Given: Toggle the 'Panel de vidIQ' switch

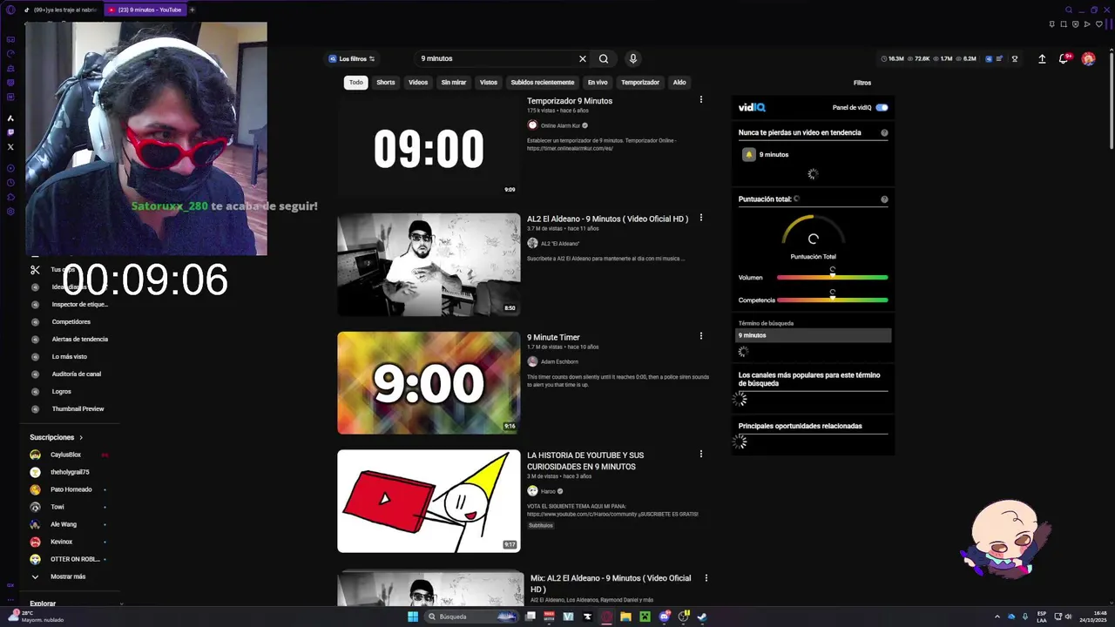Looking at the screenshot, I should [x=882, y=108].
